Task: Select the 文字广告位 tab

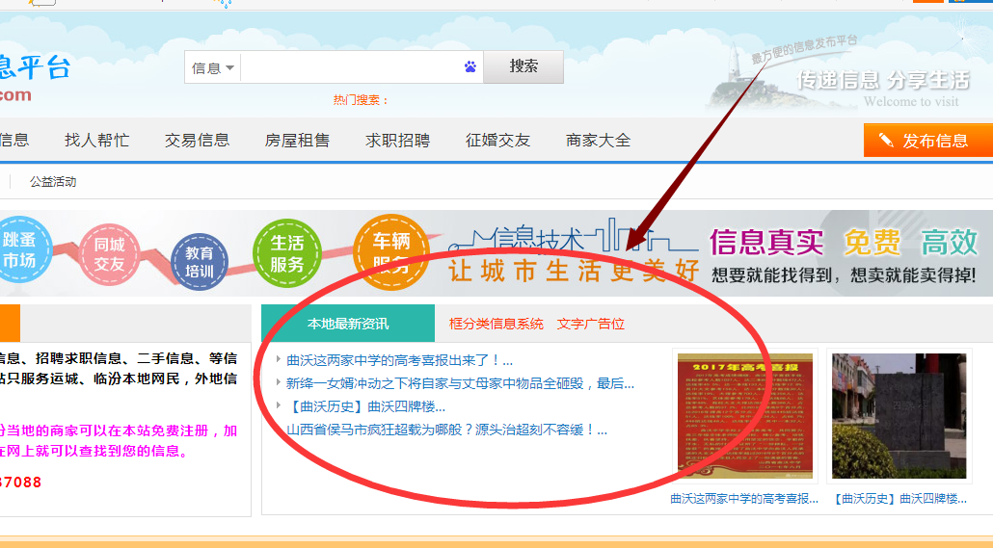Action: pyautogui.click(x=590, y=324)
